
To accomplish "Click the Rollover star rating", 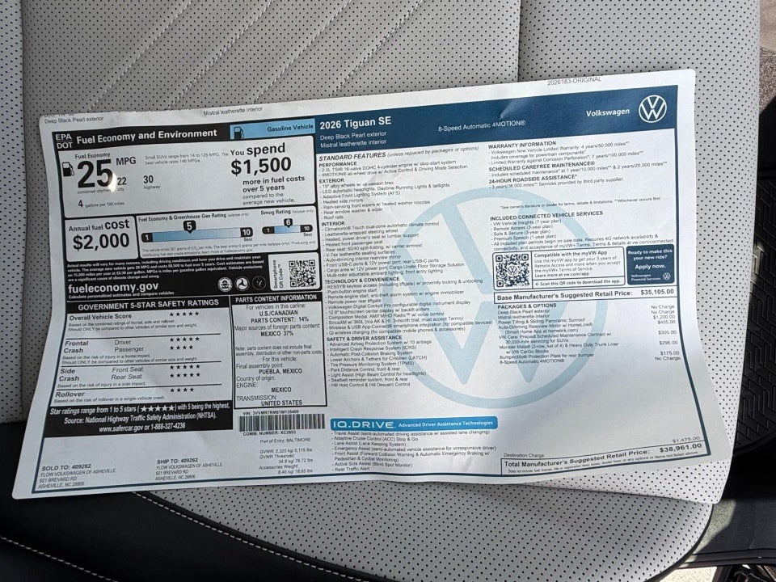I will [x=182, y=390].
